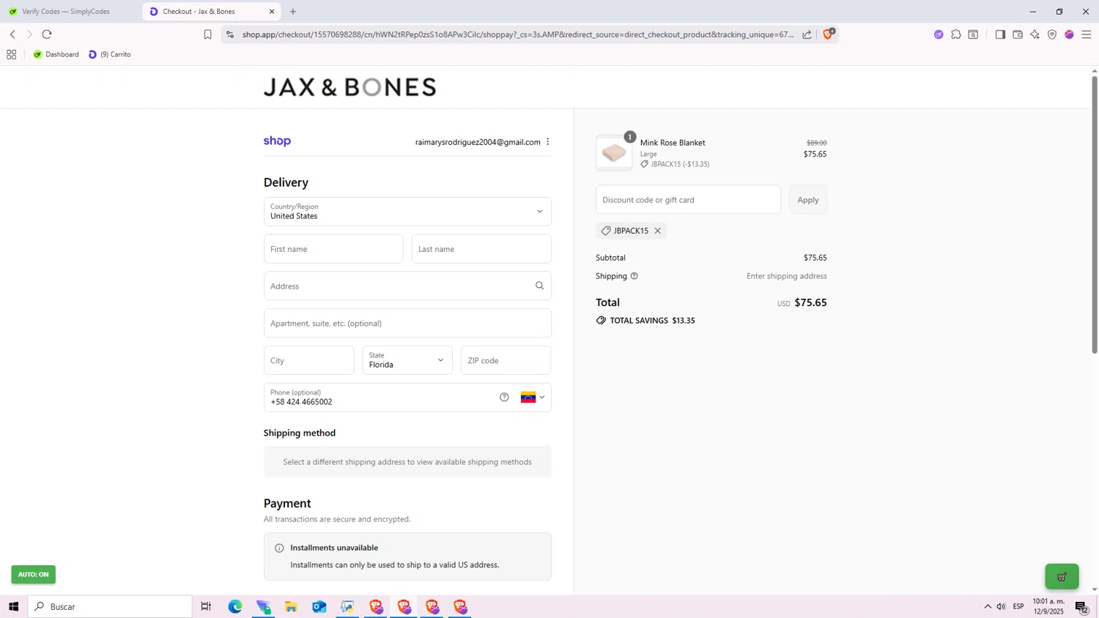Toggle AUTO: ON button
The image size is (1099, 618).
[x=33, y=575]
